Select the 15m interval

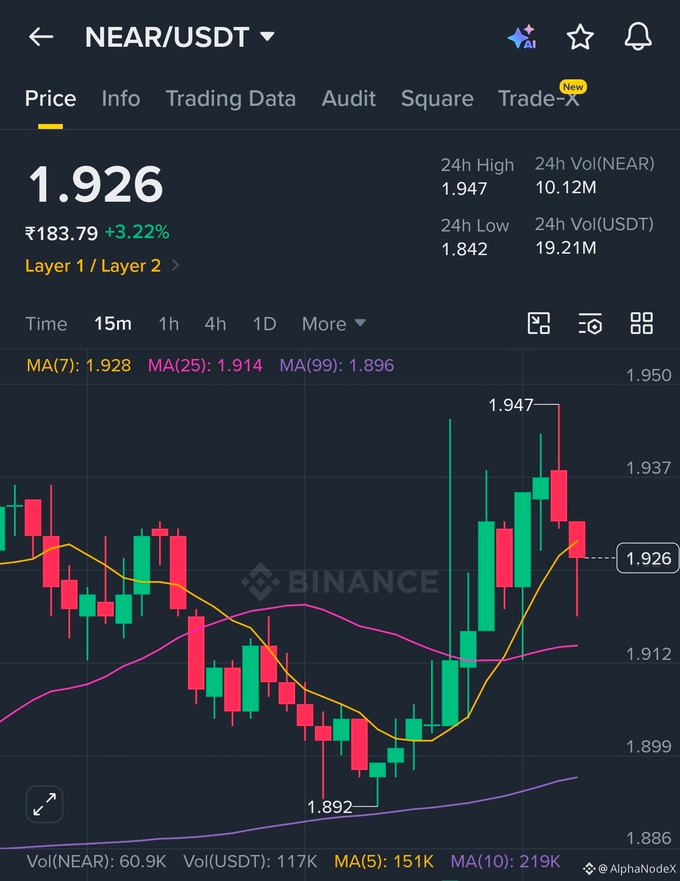point(113,324)
